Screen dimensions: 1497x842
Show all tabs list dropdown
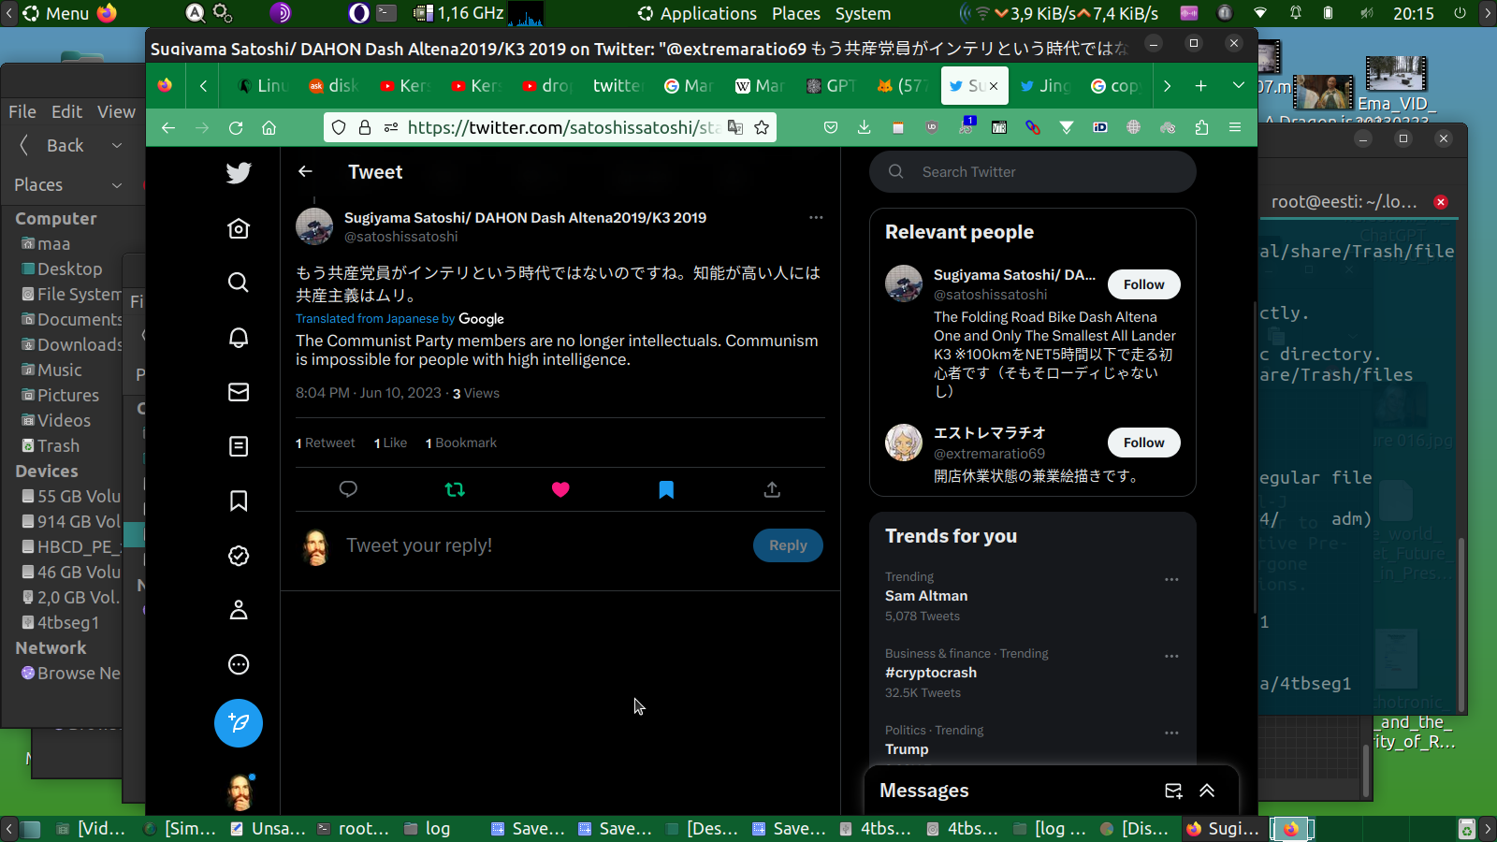(x=1238, y=85)
